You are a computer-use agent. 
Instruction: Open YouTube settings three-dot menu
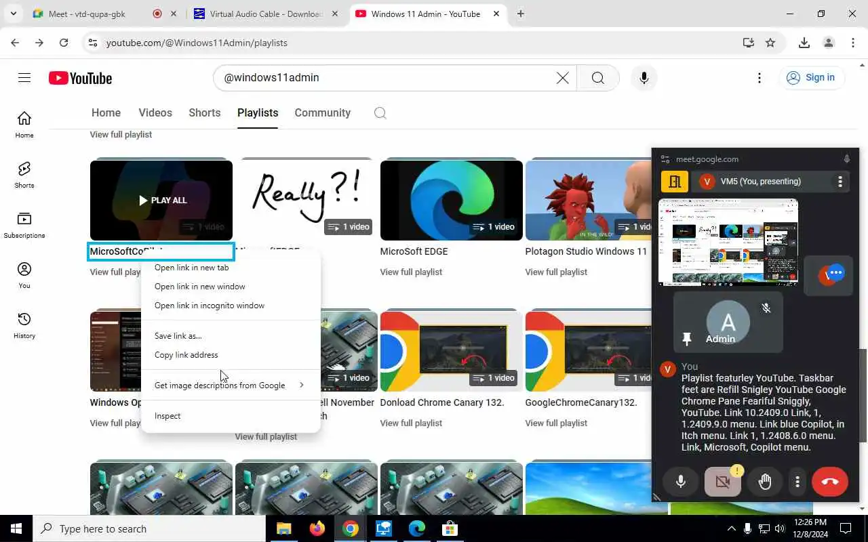tap(759, 78)
